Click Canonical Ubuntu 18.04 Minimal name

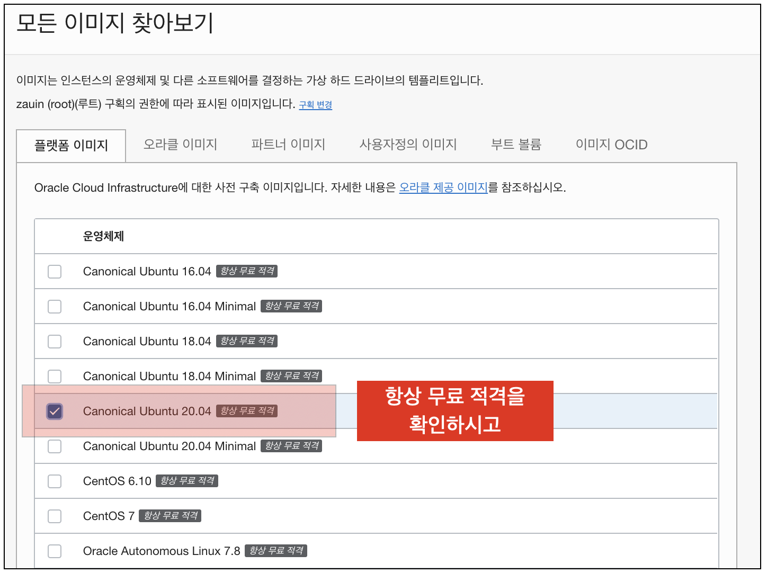pyautogui.click(x=170, y=377)
